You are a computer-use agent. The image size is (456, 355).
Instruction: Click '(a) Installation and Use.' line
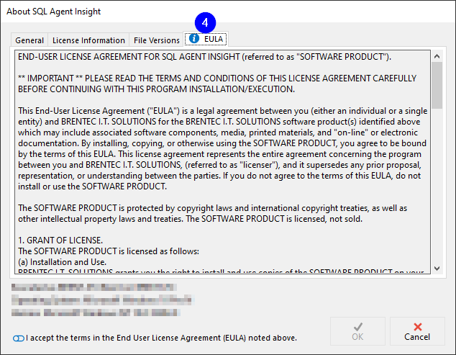(63, 262)
